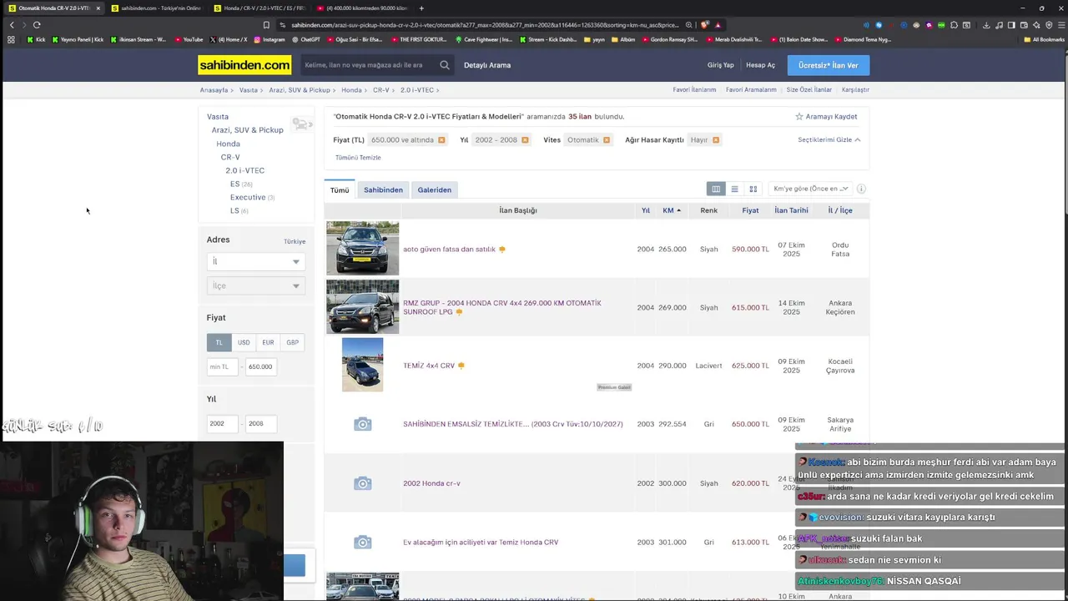Open the Instagram bookmark
1068x601 pixels.
click(269, 39)
